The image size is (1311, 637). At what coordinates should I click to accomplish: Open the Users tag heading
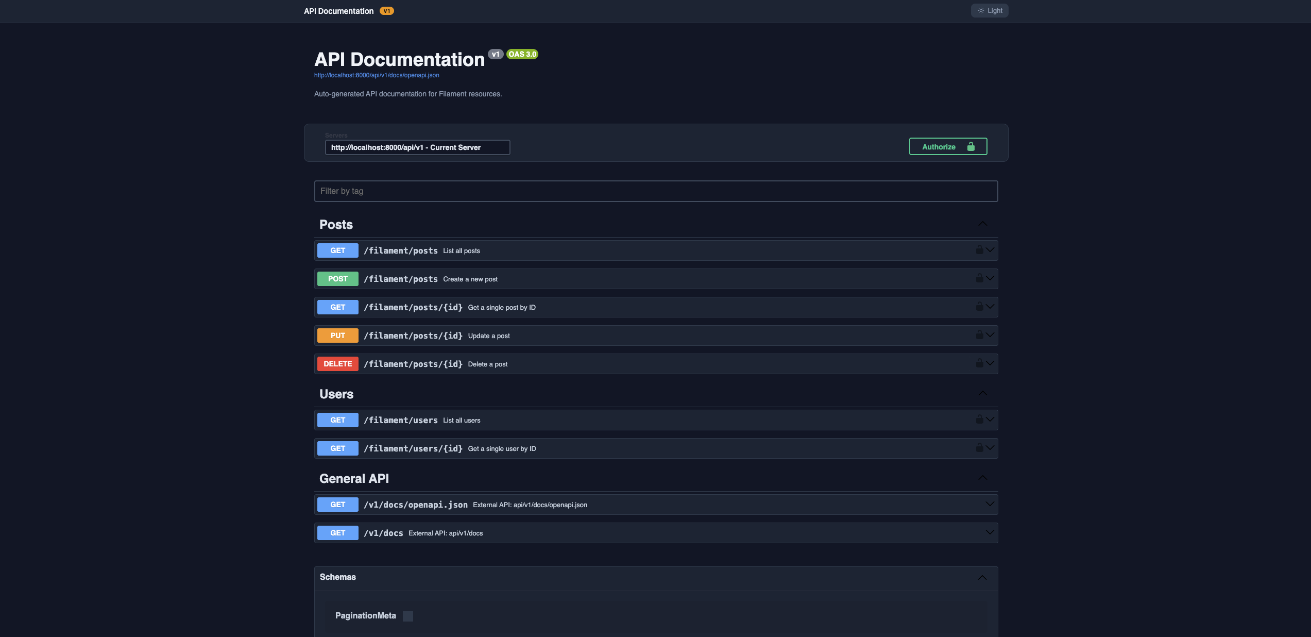click(x=336, y=394)
